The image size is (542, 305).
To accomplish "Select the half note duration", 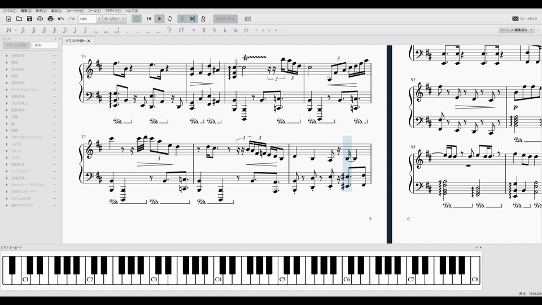I will (85, 30).
